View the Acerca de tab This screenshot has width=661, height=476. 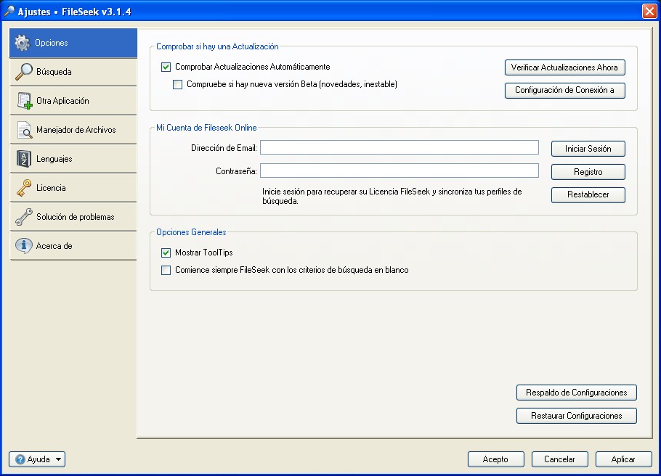[73, 247]
